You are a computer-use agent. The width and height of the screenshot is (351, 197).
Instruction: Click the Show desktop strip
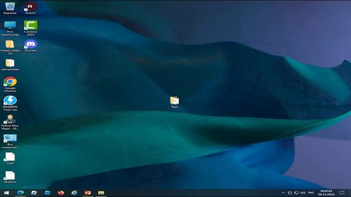pos(350,193)
